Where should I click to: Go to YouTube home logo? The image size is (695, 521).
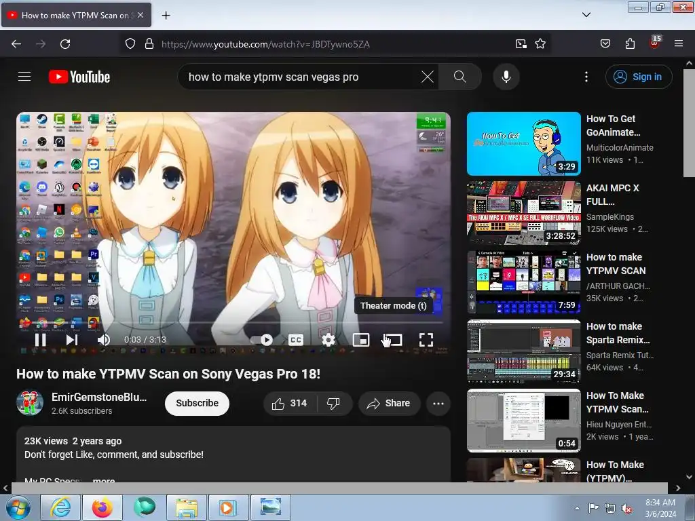pos(79,77)
